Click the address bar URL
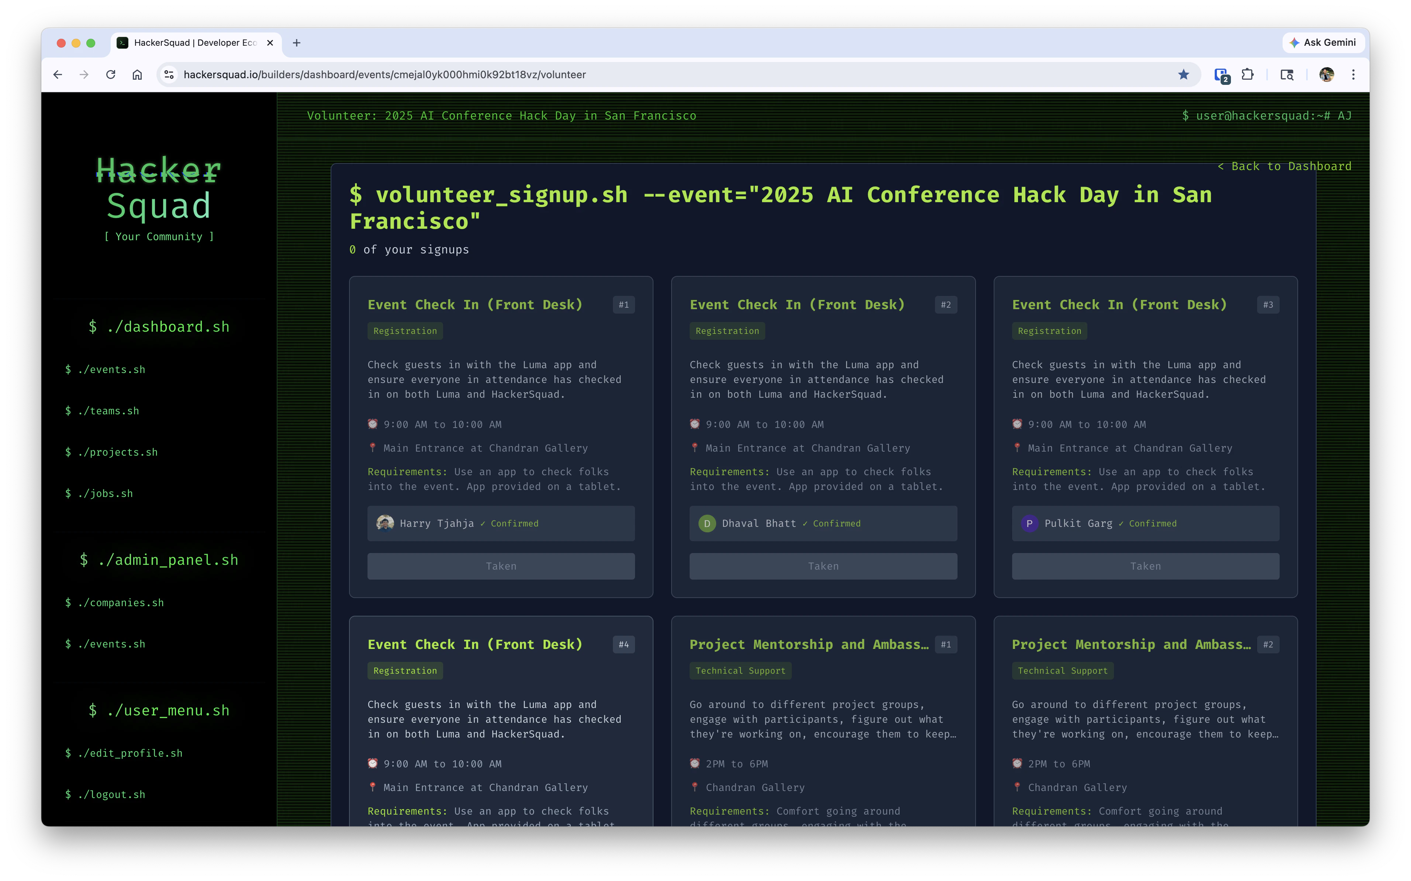 pos(384,75)
